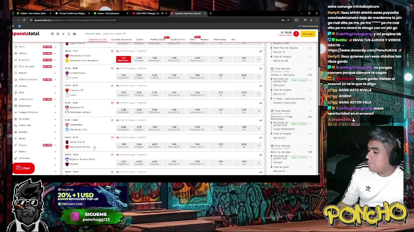
Task: Remove Zambia vs. Marruecos Crear Apuesta slip
Action: [310, 69]
